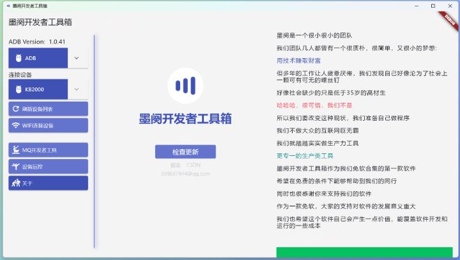The image size is (460, 260).
Task: Switch to the 设备远控 page
Action: tap(49, 167)
